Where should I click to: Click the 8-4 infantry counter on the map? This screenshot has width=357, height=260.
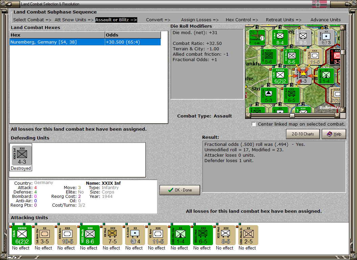click(280, 37)
